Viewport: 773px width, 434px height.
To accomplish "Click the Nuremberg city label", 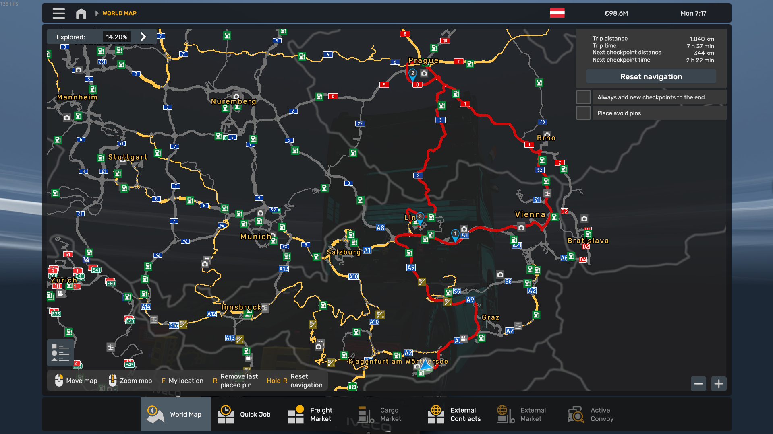I will tap(234, 101).
